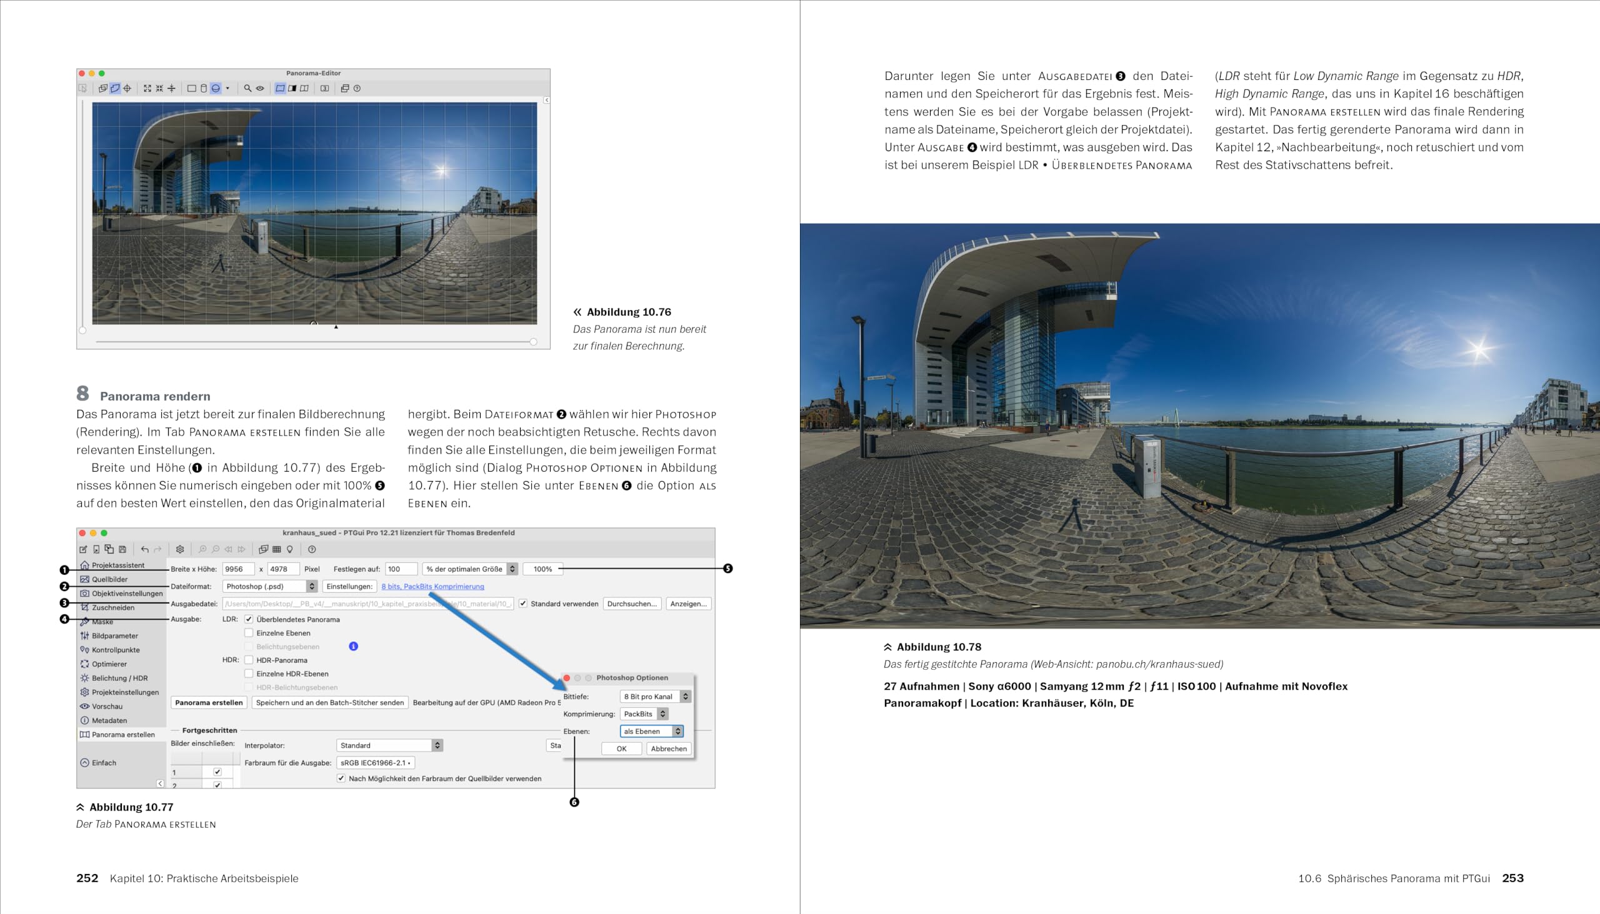Screen dimensions: 1600x914
Task: Click the 'Festlegen auf' field showing 100
Action: pos(401,569)
